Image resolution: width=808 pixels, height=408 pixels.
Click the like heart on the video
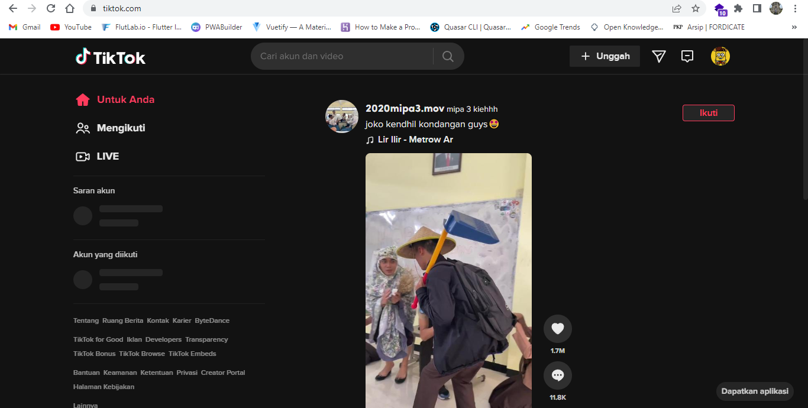[x=557, y=329]
